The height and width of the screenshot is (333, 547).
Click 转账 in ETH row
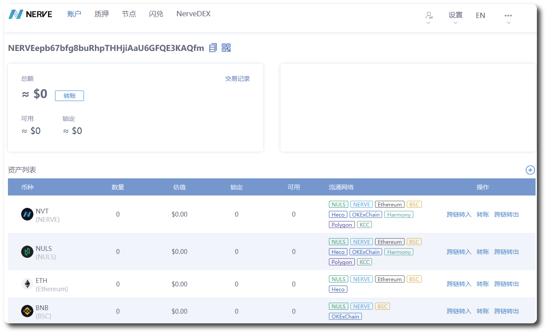click(x=483, y=284)
